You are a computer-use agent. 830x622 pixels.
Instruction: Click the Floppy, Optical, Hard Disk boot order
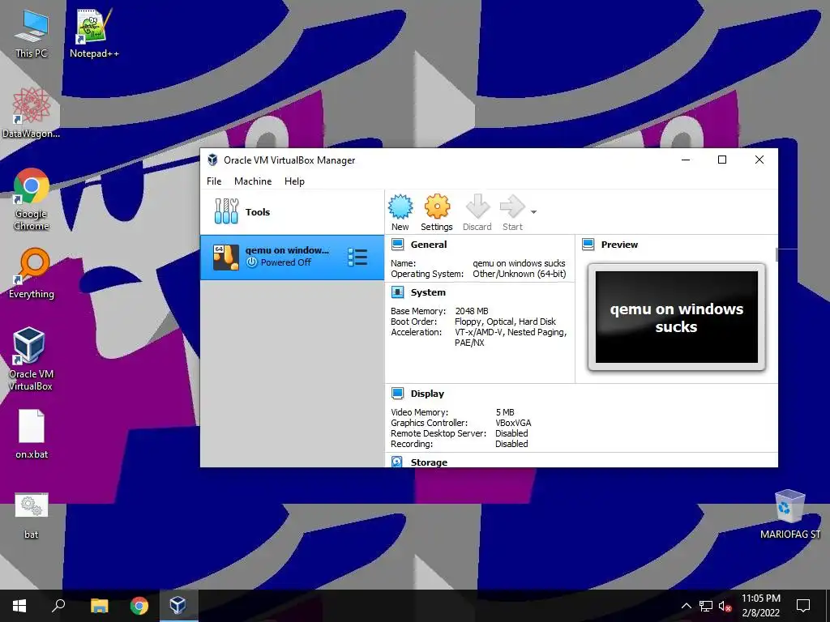pos(505,322)
